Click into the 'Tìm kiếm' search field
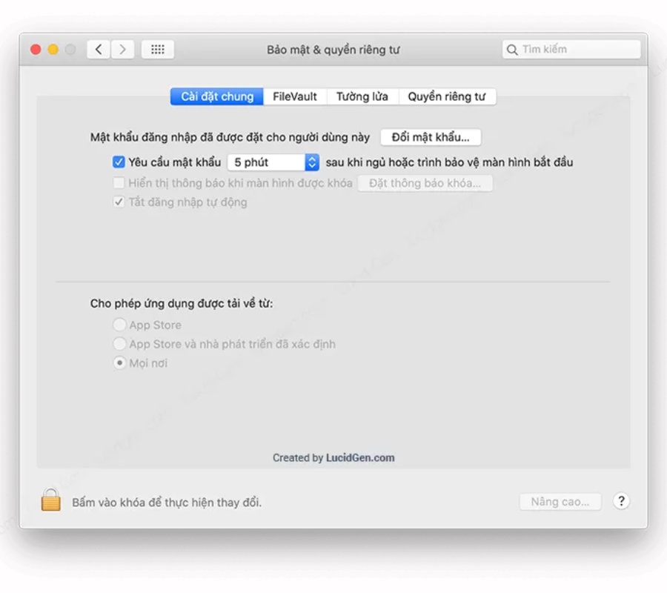Viewport: 667px width, 593px height. (x=578, y=50)
